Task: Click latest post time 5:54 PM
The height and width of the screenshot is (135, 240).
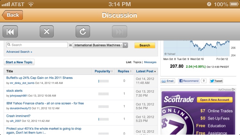Action: 142,108
